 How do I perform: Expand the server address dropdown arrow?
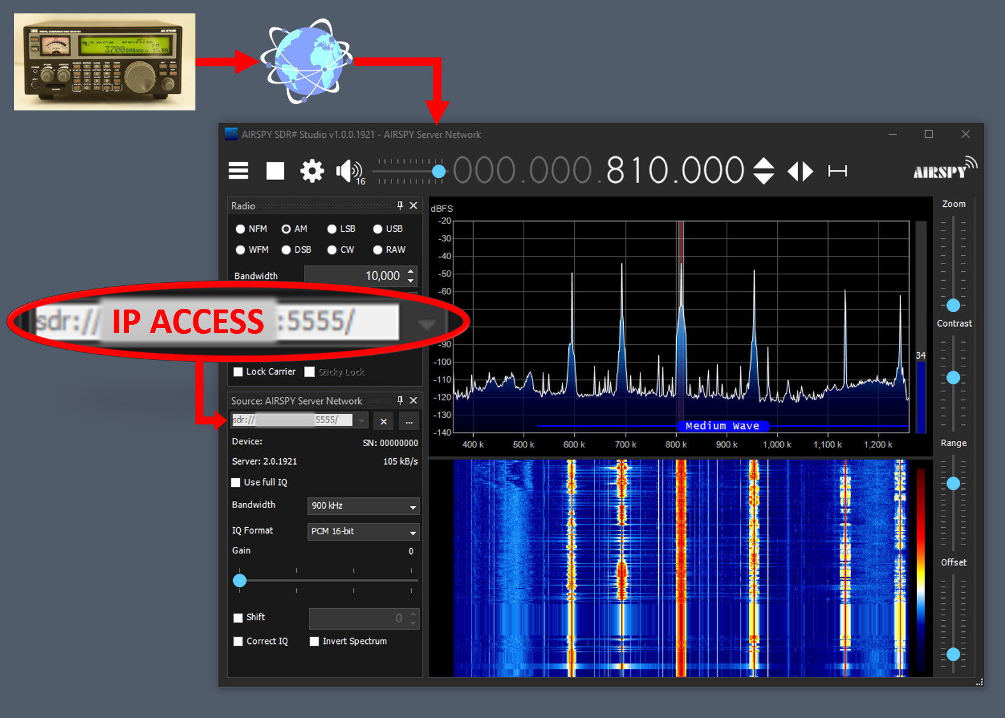tap(362, 421)
